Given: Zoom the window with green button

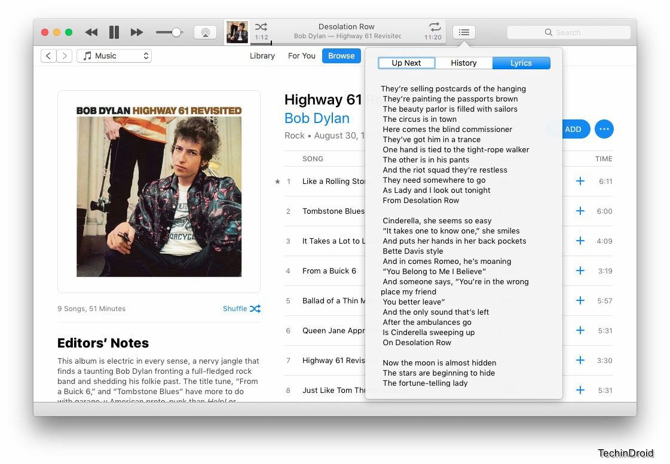Looking at the screenshot, I should click(x=69, y=32).
